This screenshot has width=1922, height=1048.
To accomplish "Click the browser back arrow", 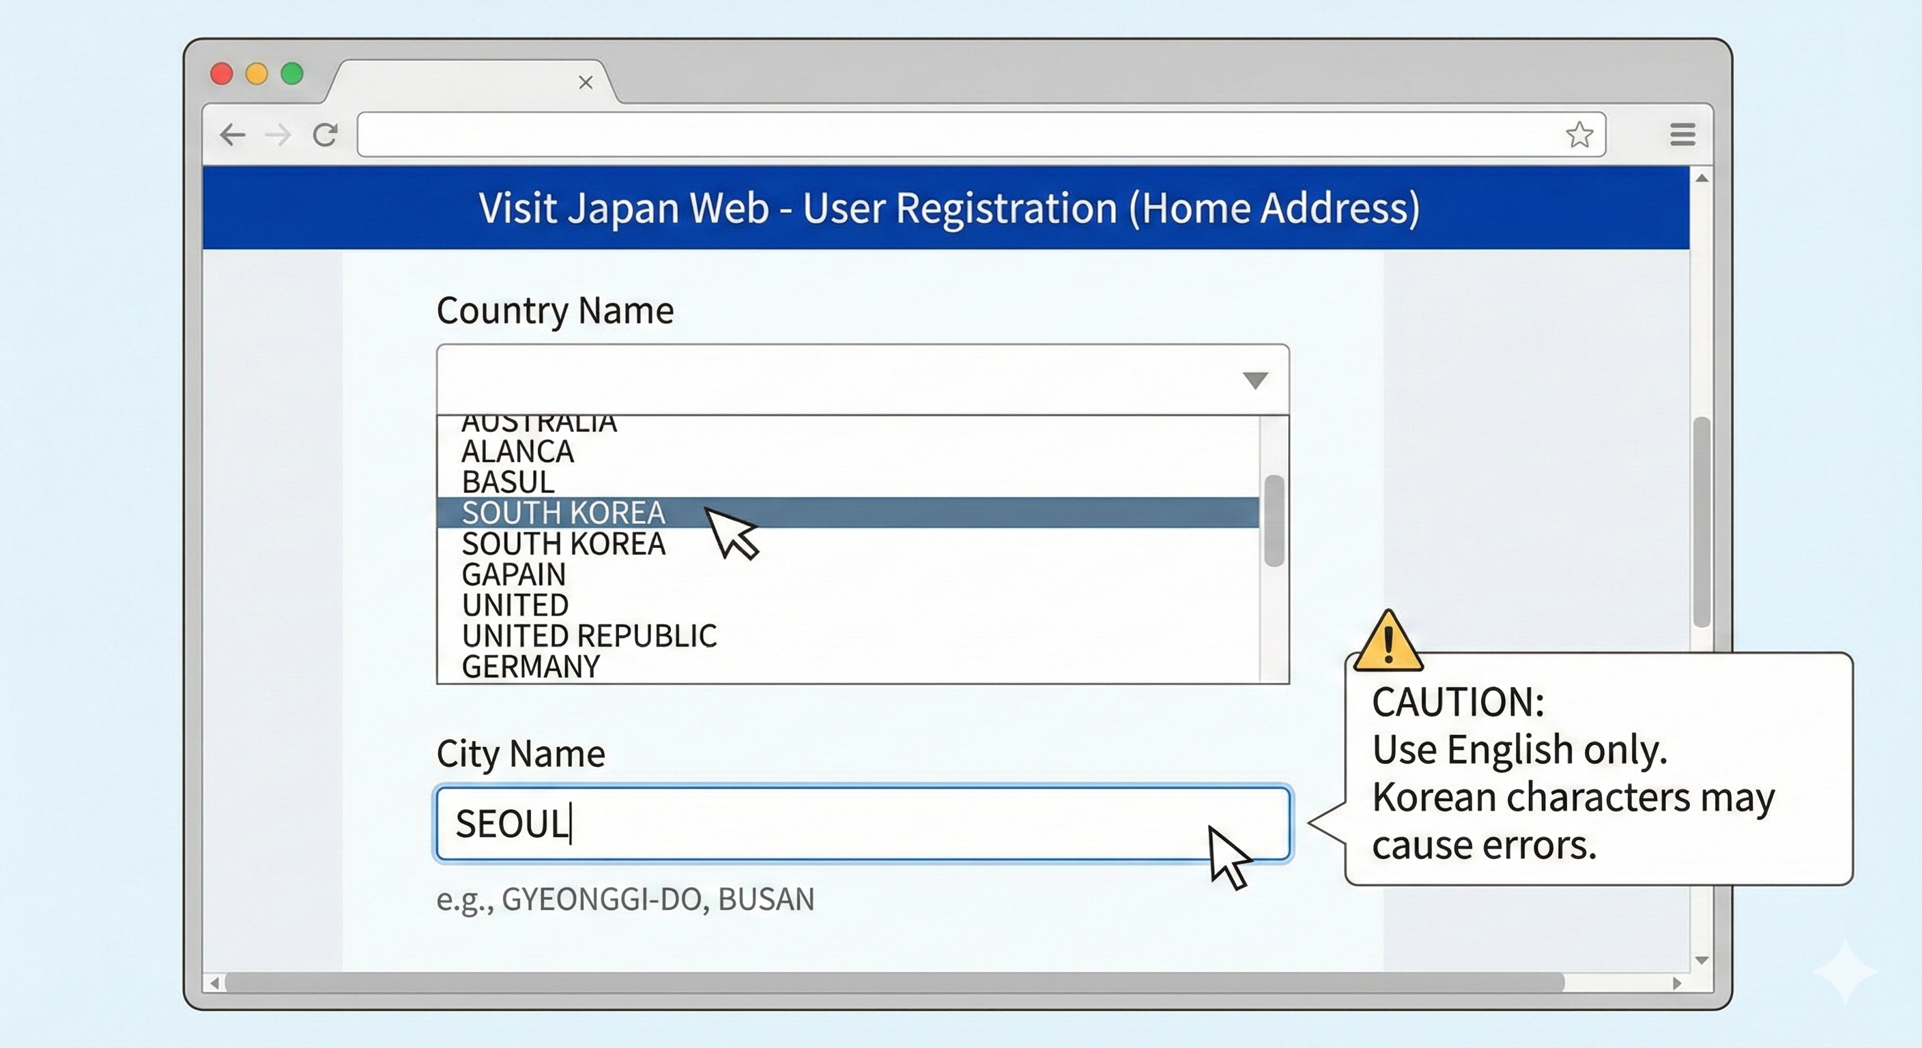I will (233, 135).
